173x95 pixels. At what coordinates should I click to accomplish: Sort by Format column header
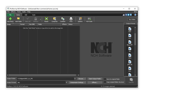[x=24, y=24]
